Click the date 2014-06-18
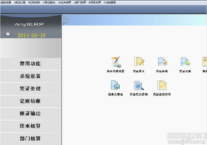This screenshot has height=145, width=207. pyautogui.click(x=32, y=35)
